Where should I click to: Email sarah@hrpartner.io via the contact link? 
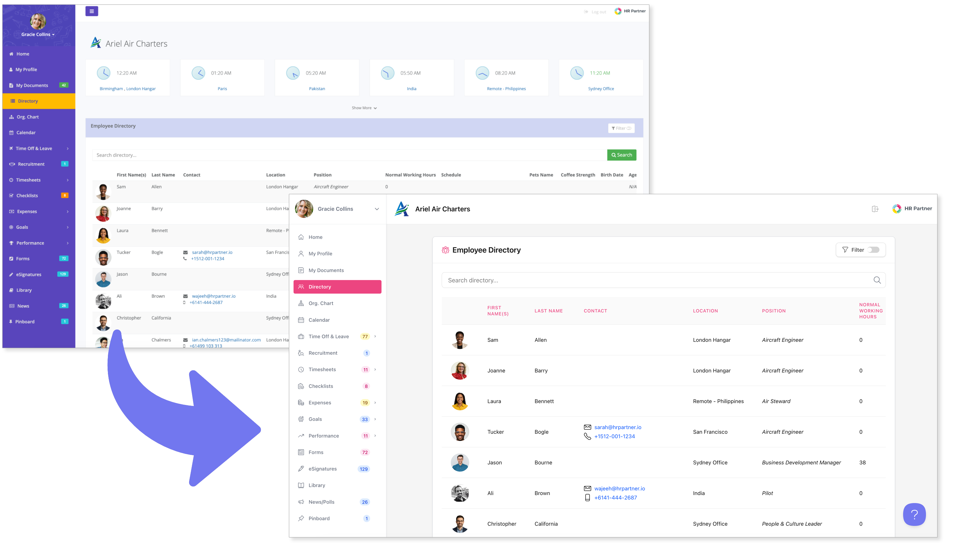point(618,427)
